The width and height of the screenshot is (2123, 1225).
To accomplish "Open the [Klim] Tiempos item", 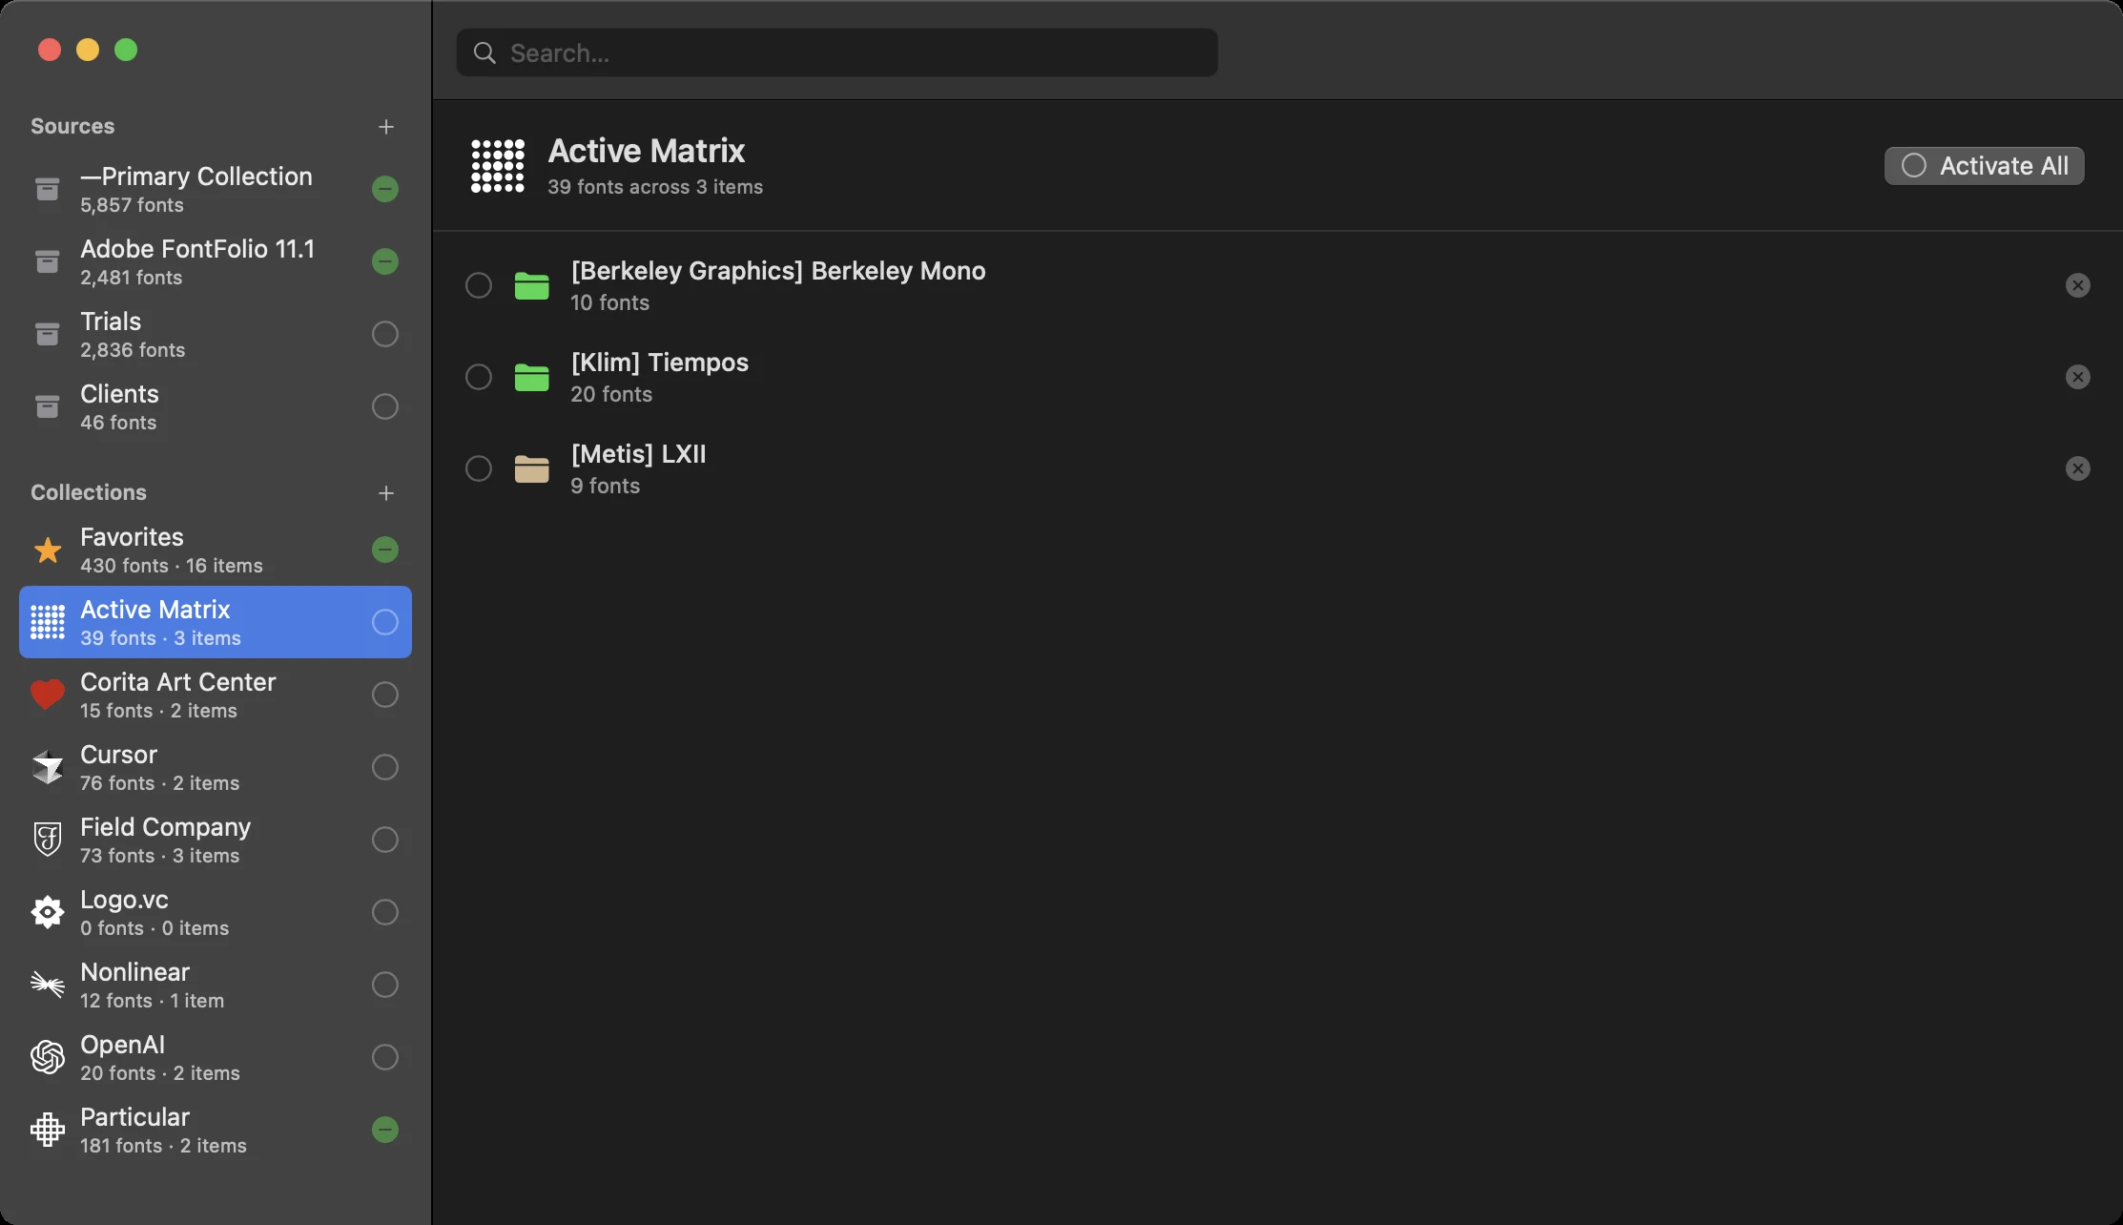I will click(1278, 377).
